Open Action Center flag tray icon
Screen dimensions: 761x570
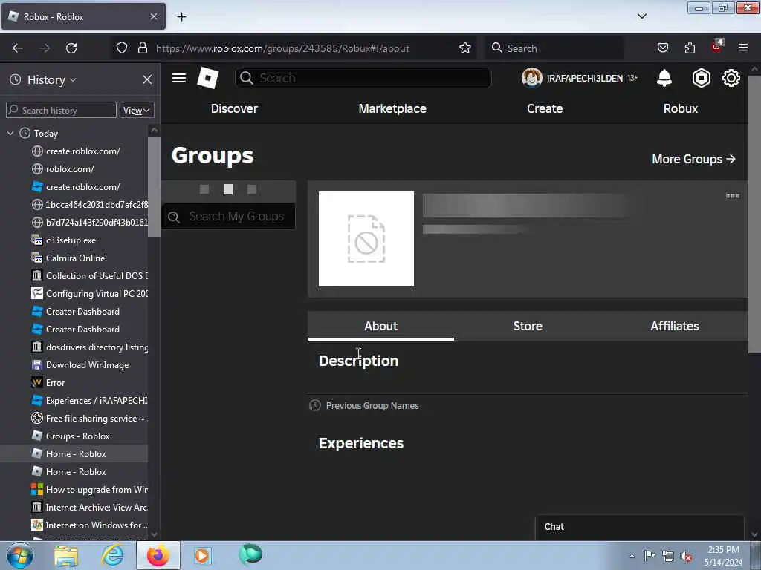650,556
